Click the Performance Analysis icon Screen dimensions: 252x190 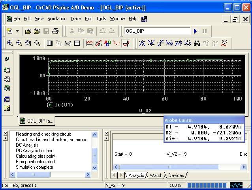[68, 43]
